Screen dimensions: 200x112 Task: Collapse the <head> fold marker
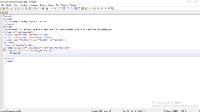pyautogui.click(x=4, y=19)
